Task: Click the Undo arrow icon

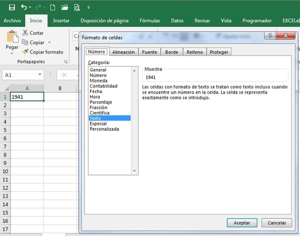Action: click(x=25, y=7)
